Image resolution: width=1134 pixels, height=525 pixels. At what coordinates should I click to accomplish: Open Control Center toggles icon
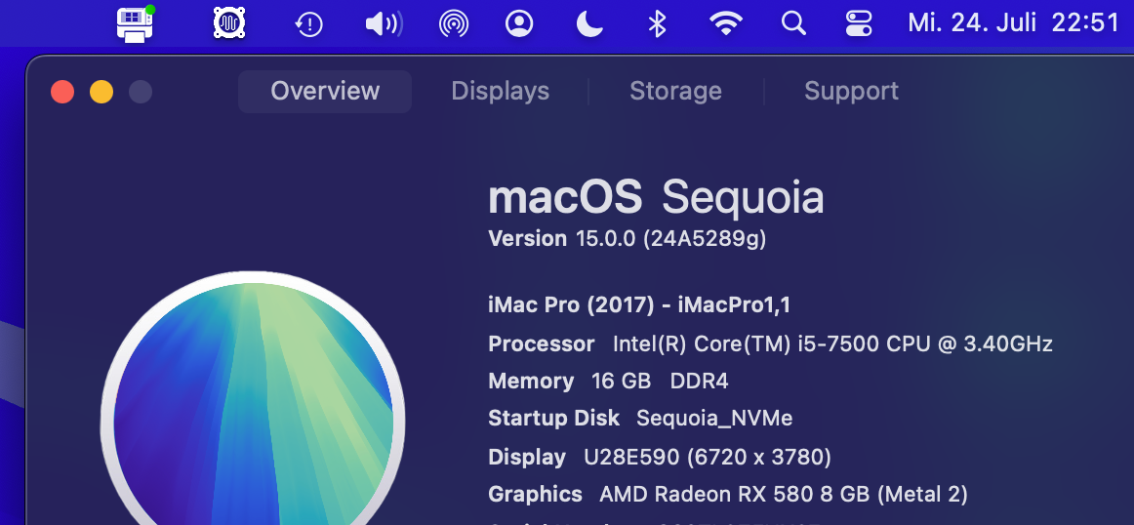pyautogui.click(x=859, y=23)
